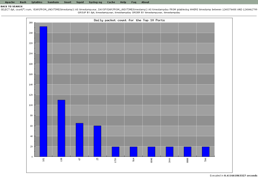Viewport: 258px width, 179px height.
Task: Click the x-axis label '138'
Action: (x=61, y=160)
